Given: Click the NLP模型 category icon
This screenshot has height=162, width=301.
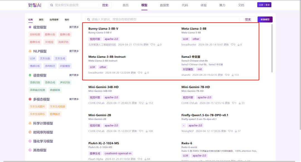Looking at the screenshot, I should (x=30, y=51).
